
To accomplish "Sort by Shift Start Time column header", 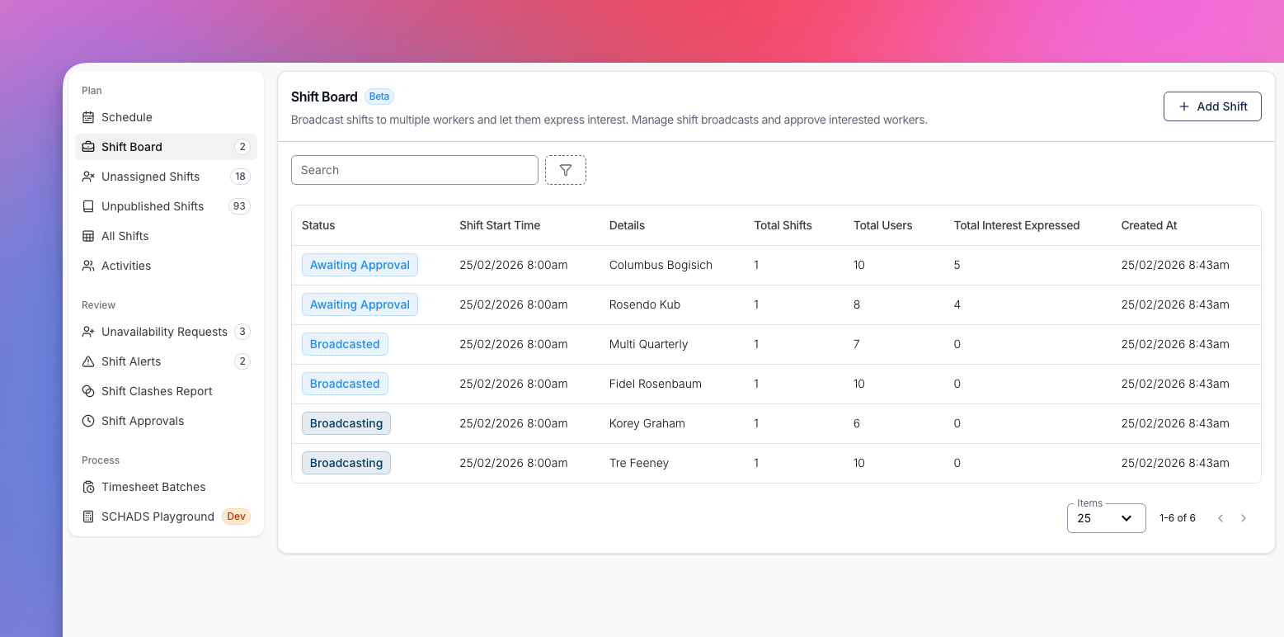I will click(500, 225).
